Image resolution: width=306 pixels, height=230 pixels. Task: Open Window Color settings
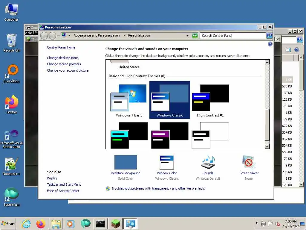click(167, 167)
